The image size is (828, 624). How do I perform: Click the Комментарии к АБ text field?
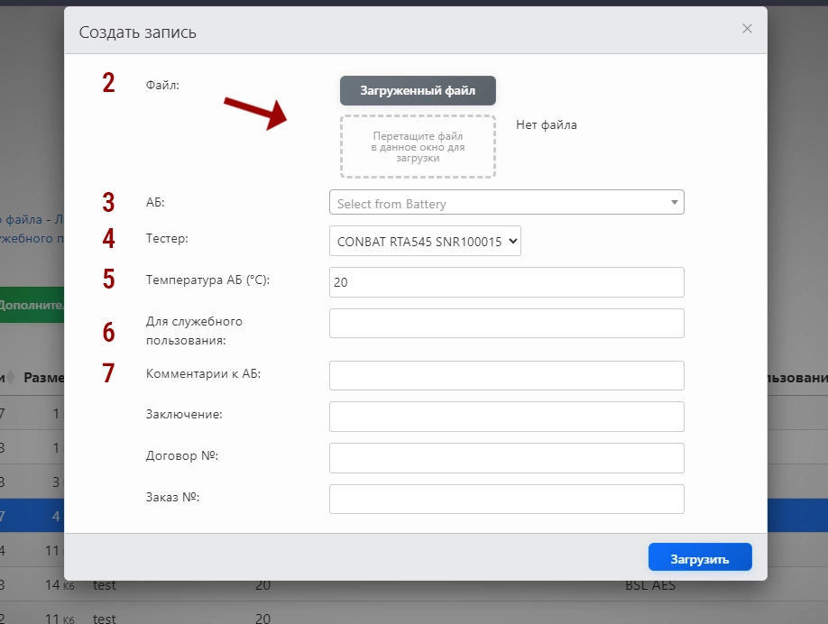tap(506, 375)
